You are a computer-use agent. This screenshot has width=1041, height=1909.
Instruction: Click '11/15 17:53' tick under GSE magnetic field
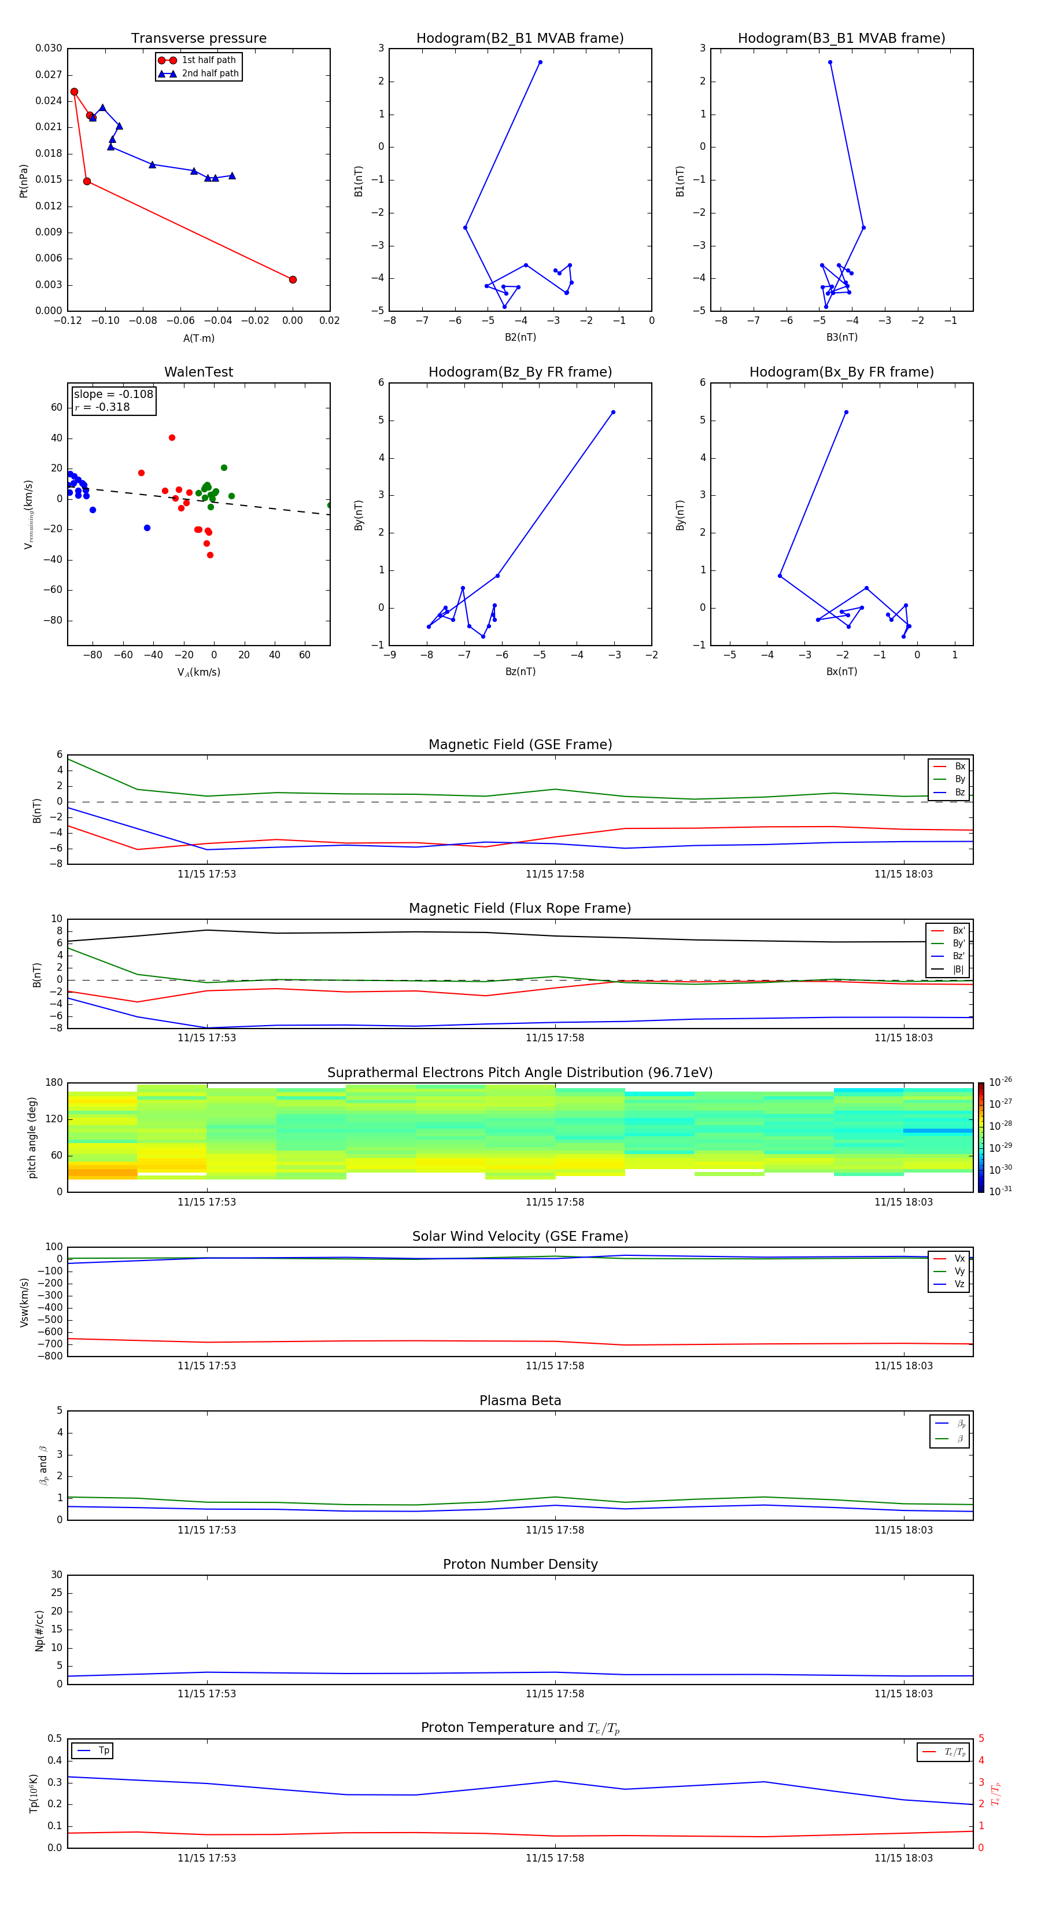point(206,875)
